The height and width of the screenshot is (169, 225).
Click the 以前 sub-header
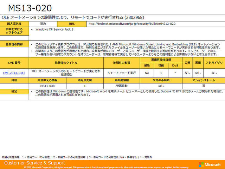[x=161, y=66]
